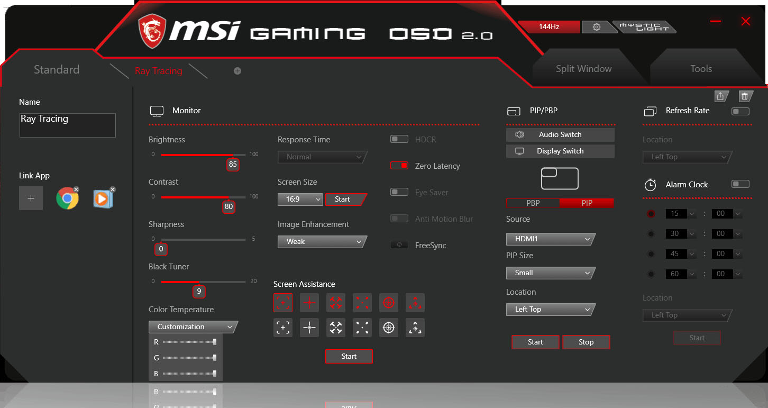This screenshot has width=768, height=408.
Task: Click the PIP/PBP Start button
Action: pyautogui.click(x=535, y=342)
